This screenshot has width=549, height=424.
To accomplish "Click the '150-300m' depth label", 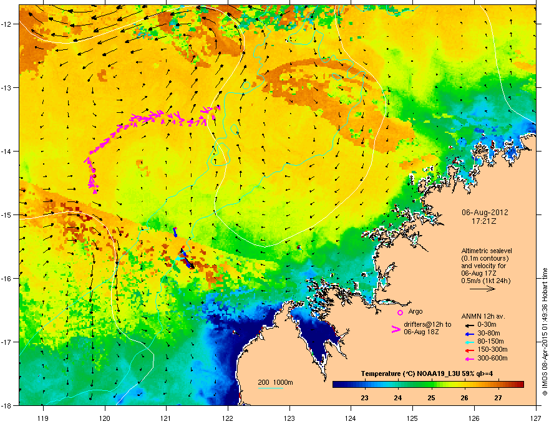I will click(492, 349).
